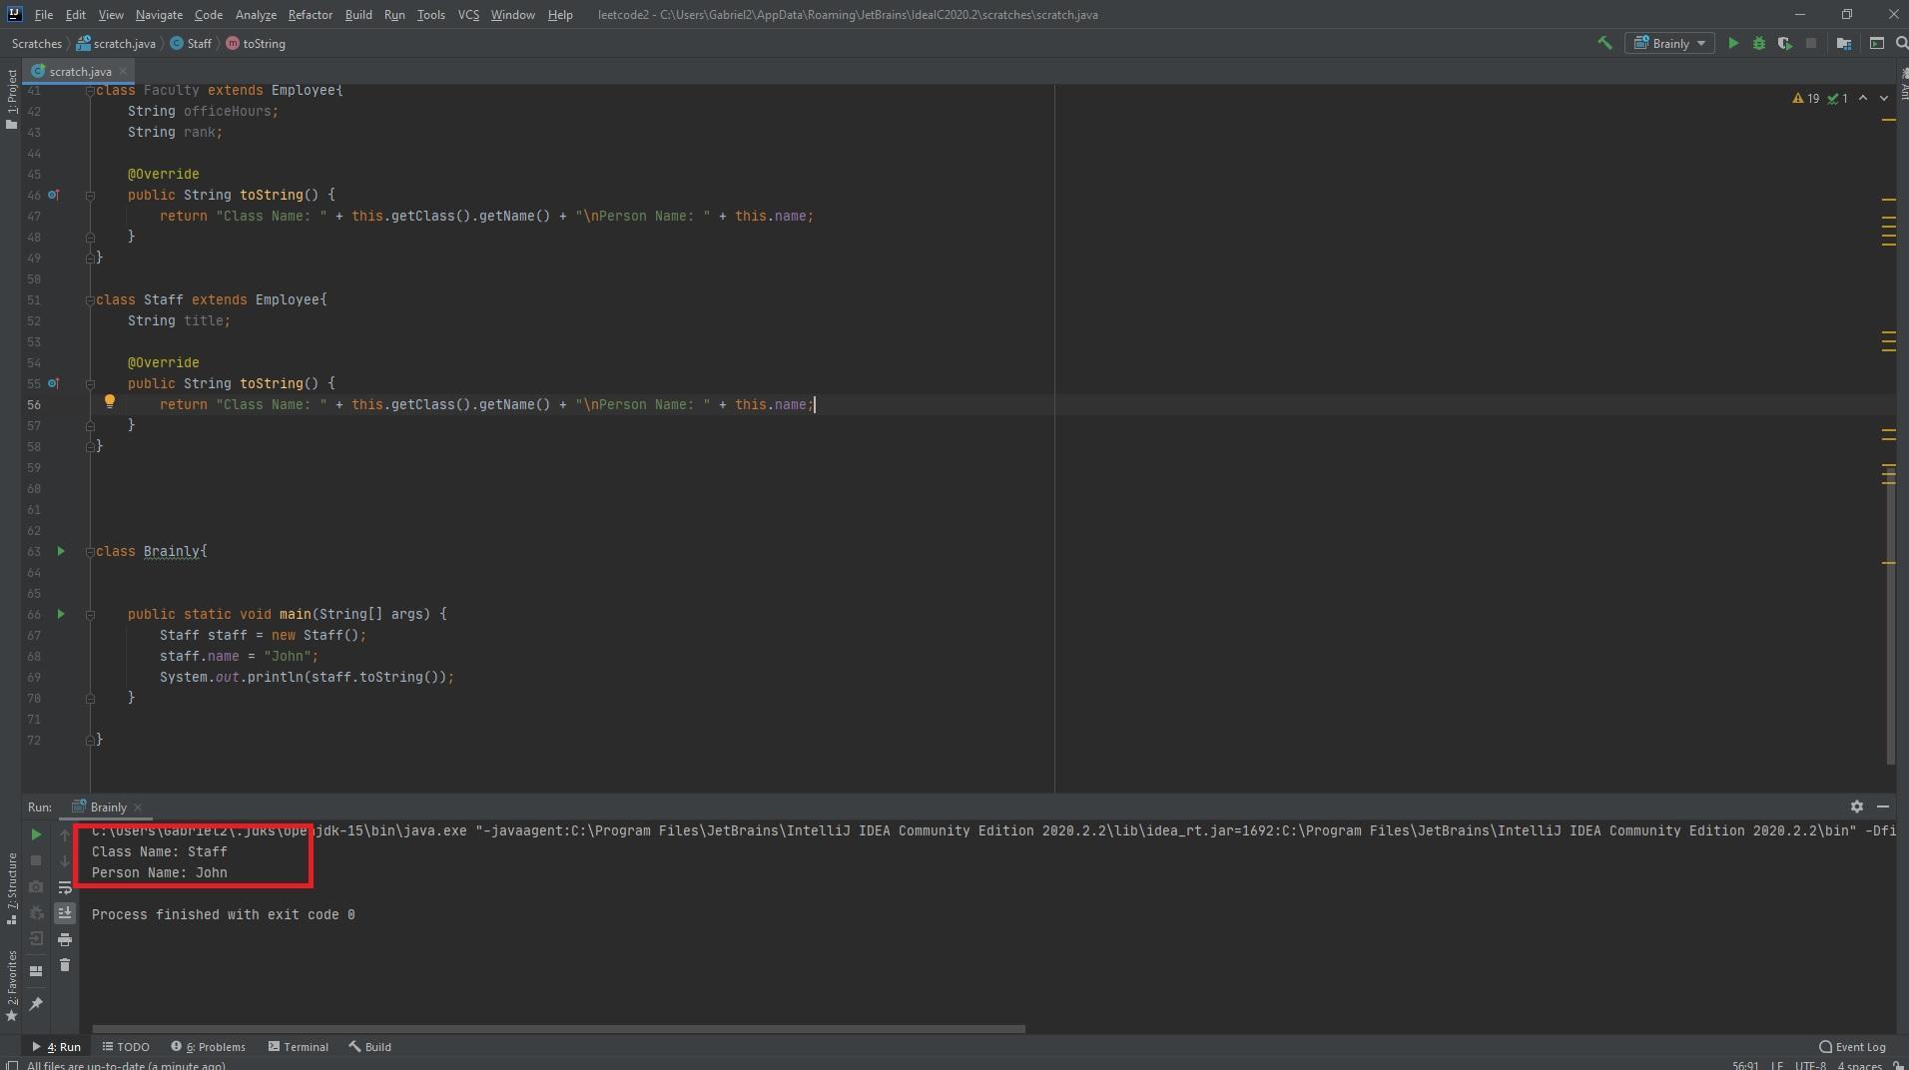Click the Search Everywhere magnifier icon
The height and width of the screenshot is (1070, 1909).
coord(1901,43)
